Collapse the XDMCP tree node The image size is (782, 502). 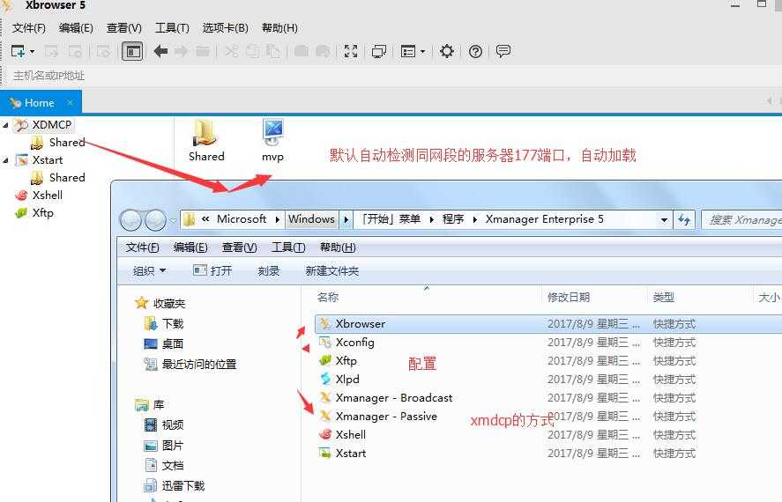point(5,125)
